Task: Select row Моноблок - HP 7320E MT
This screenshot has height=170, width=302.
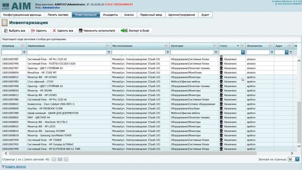Action: pos(149,73)
